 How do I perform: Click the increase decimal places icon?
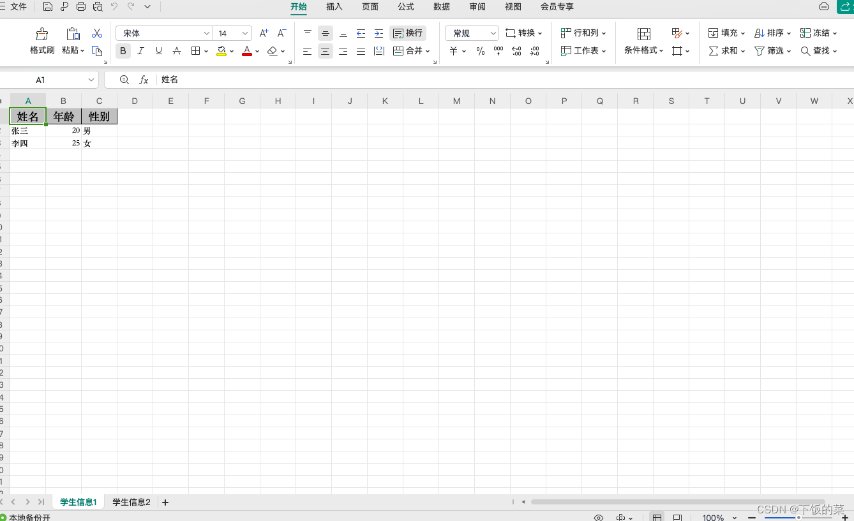517,51
